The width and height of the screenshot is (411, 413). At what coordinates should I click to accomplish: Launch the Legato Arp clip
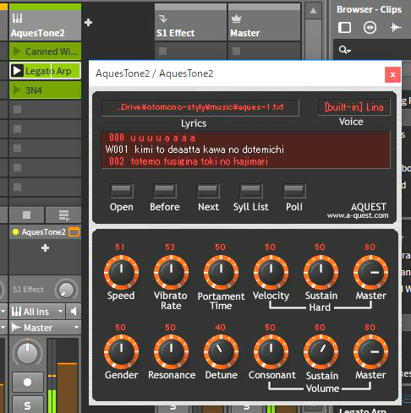(17, 71)
